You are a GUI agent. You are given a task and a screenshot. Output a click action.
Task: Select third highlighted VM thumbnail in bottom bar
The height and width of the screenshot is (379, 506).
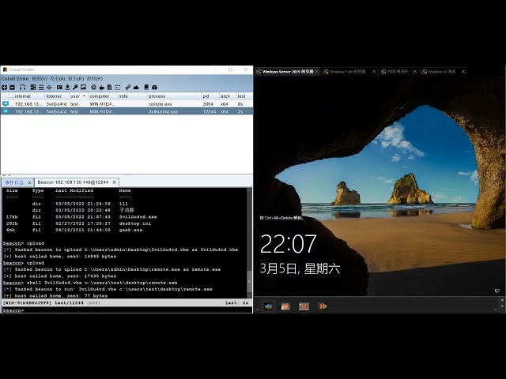tap(304, 306)
